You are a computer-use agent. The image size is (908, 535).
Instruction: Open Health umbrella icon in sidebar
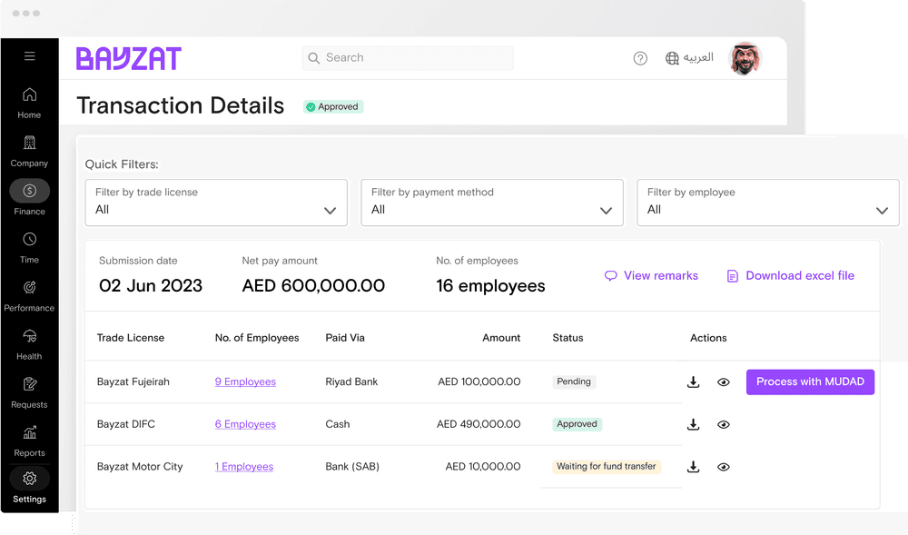tap(30, 336)
